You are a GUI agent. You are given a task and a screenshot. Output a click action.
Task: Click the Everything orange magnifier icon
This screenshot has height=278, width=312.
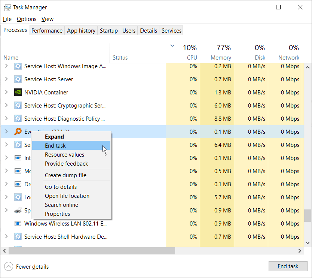(x=18, y=132)
